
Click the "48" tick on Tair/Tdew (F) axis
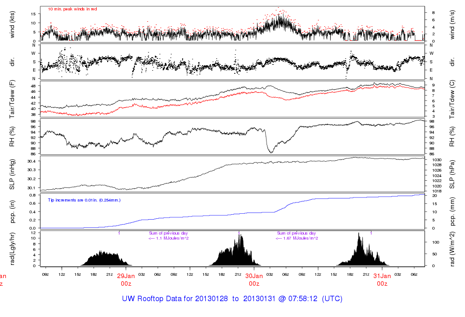33,86
